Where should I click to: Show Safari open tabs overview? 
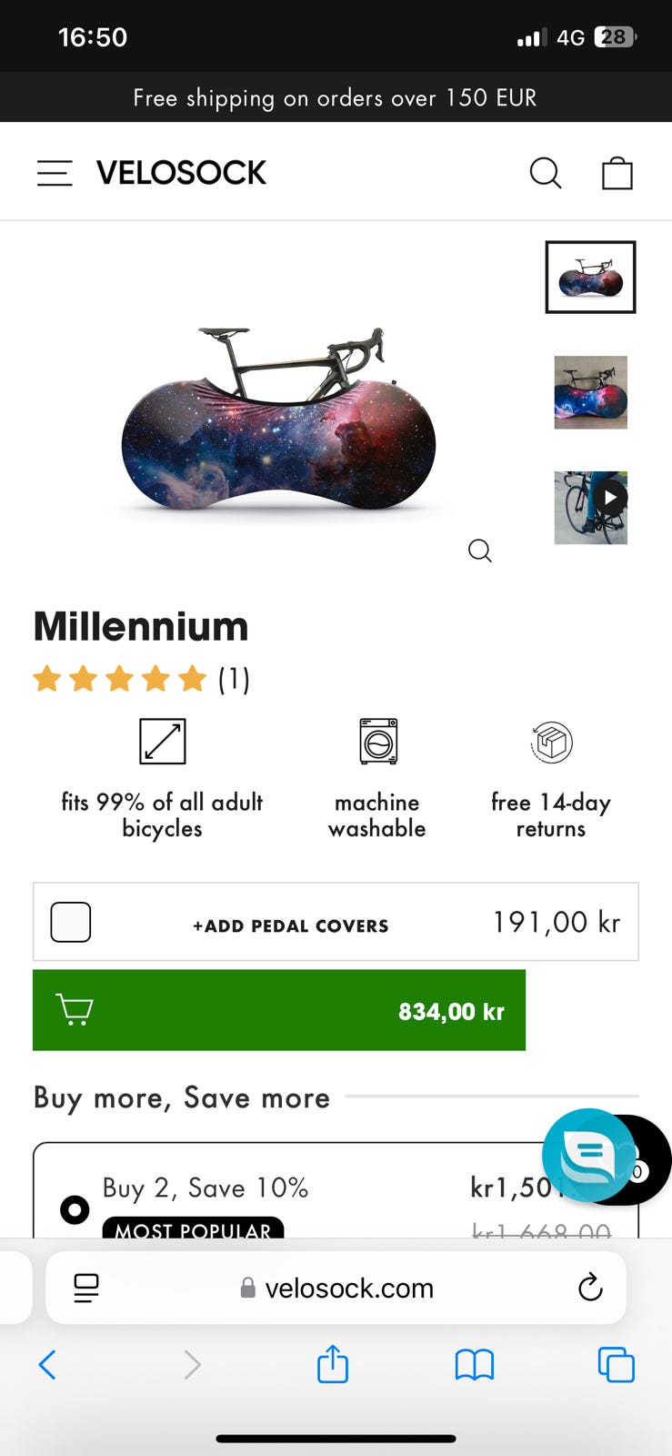tap(616, 1365)
